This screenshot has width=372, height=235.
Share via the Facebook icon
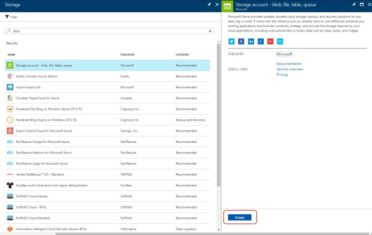point(241,41)
